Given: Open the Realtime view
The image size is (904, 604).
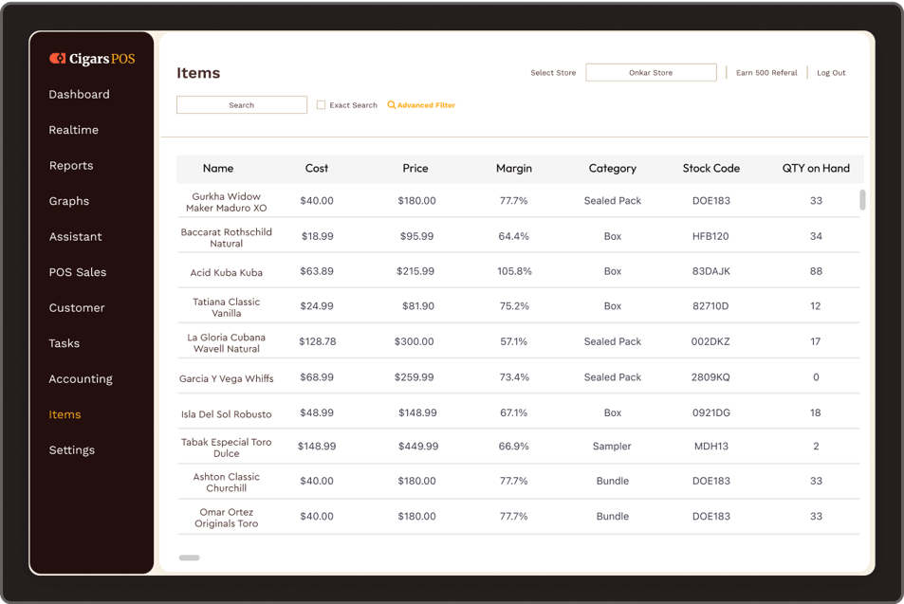Looking at the screenshot, I should pyautogui.click(x=72, y=129).
